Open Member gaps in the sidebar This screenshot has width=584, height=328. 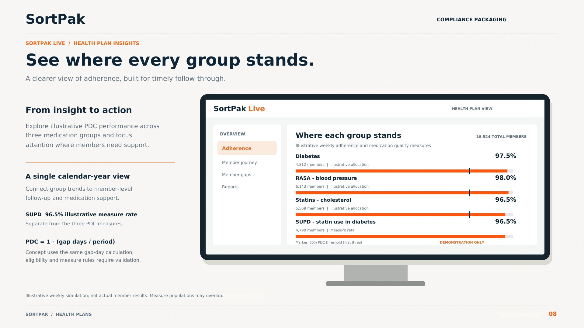click(x=237, y=175)
